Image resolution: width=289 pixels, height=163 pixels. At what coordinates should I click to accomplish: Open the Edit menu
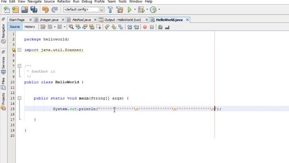(12, 1)
